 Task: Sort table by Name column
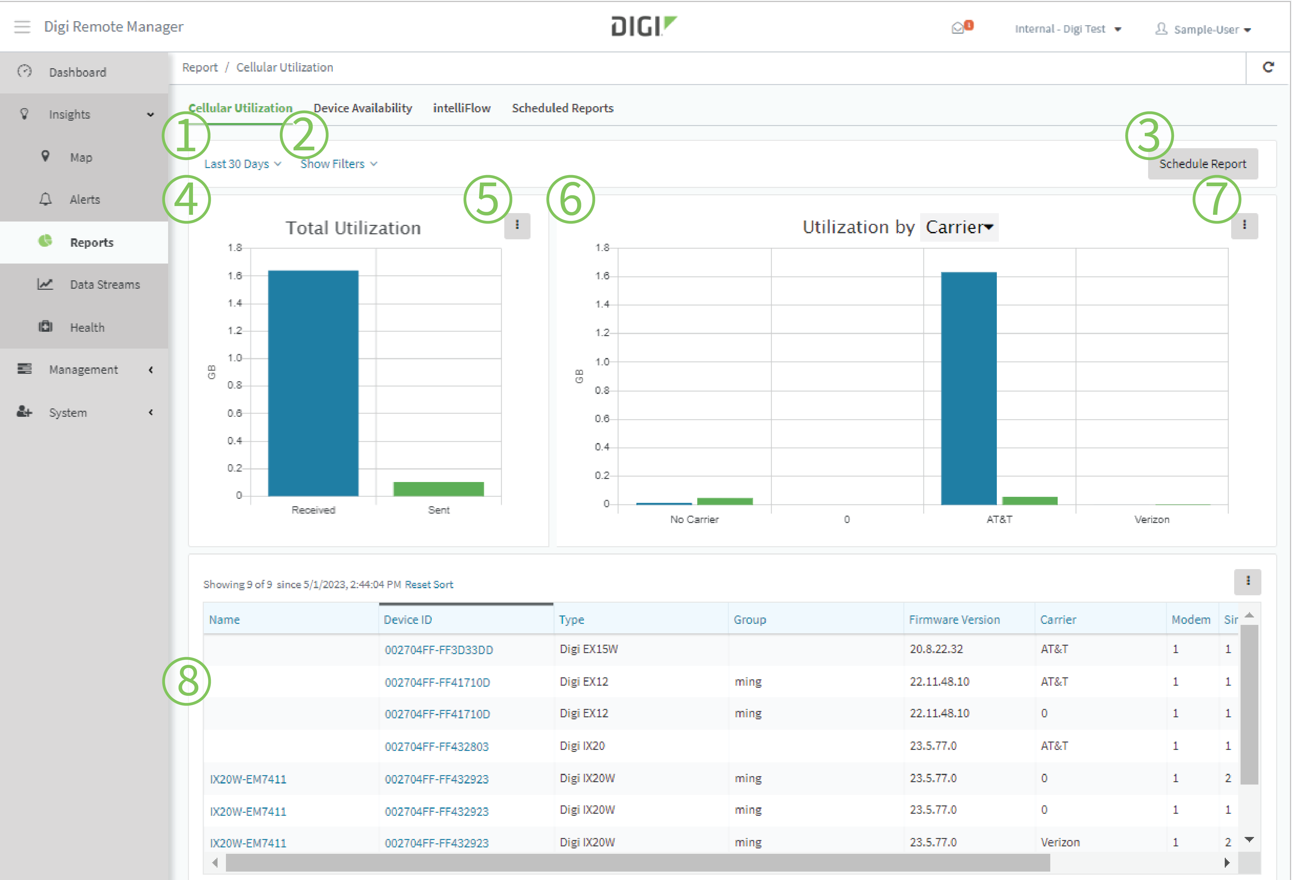(224, 619)
